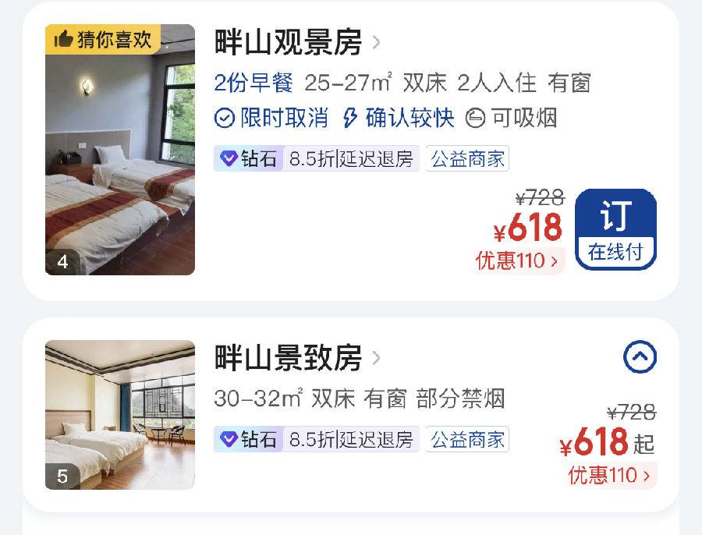Viewport: 702px width, 535px height.
Task: View 畔山观景房 room photo gallery
Action: point(120,150)
